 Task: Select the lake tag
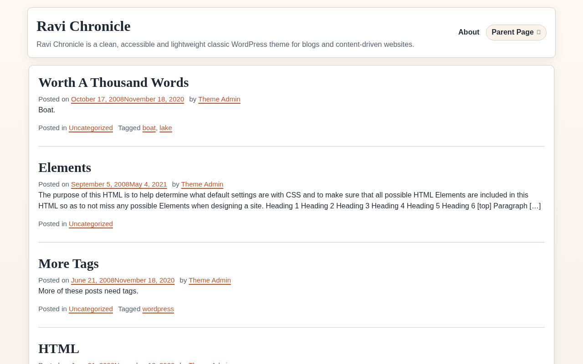(x=166, y=128)
